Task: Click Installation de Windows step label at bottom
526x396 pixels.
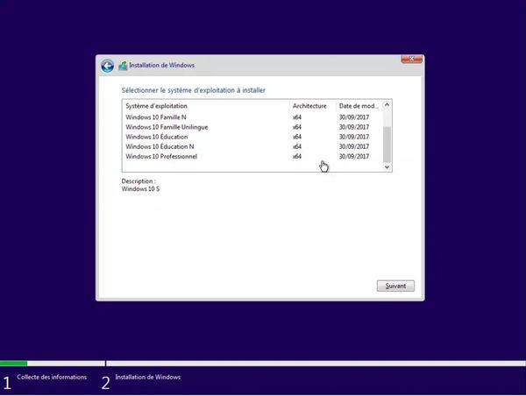Action: click(147, 377)
